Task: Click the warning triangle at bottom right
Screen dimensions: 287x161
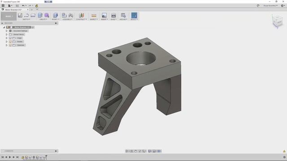Action: 284,151
